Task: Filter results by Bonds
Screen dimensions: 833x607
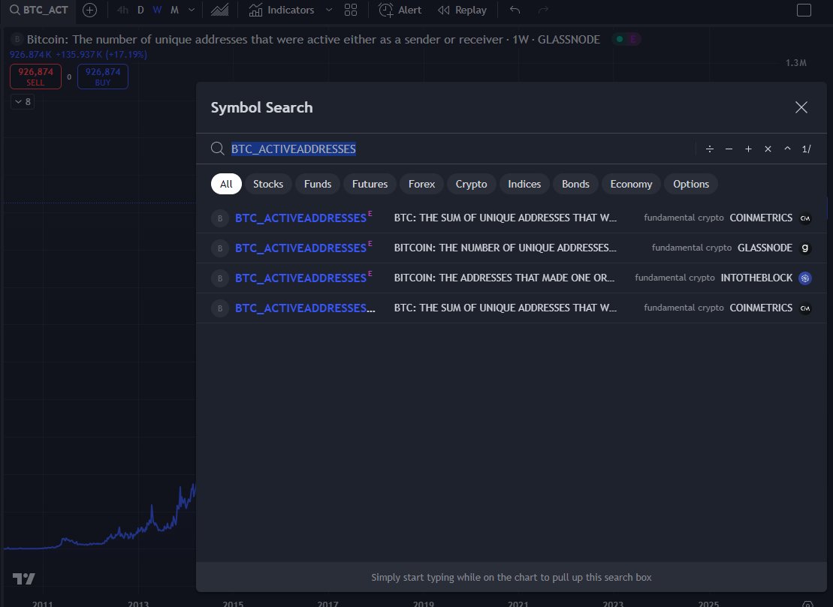Action: click(x=576, y=184)
